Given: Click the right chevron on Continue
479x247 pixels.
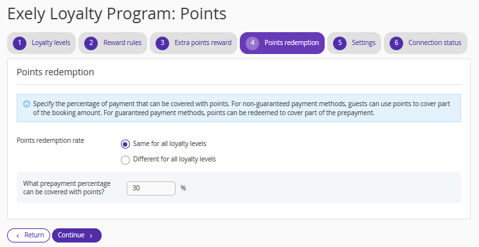Looking at the screenshot, I should pyautogui.click(x=91, y=235).
